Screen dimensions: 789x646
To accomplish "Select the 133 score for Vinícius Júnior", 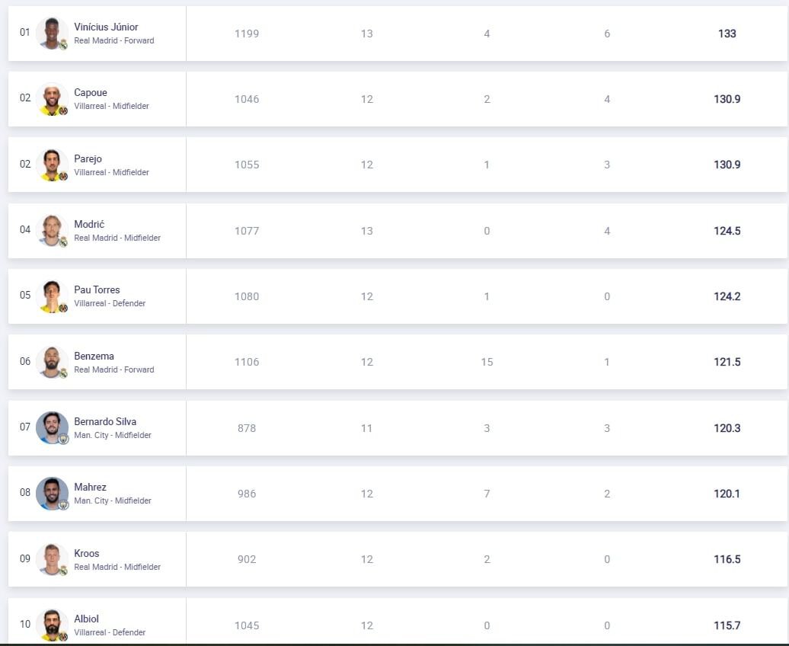I will pyautogui.click(x=727, y=34).
